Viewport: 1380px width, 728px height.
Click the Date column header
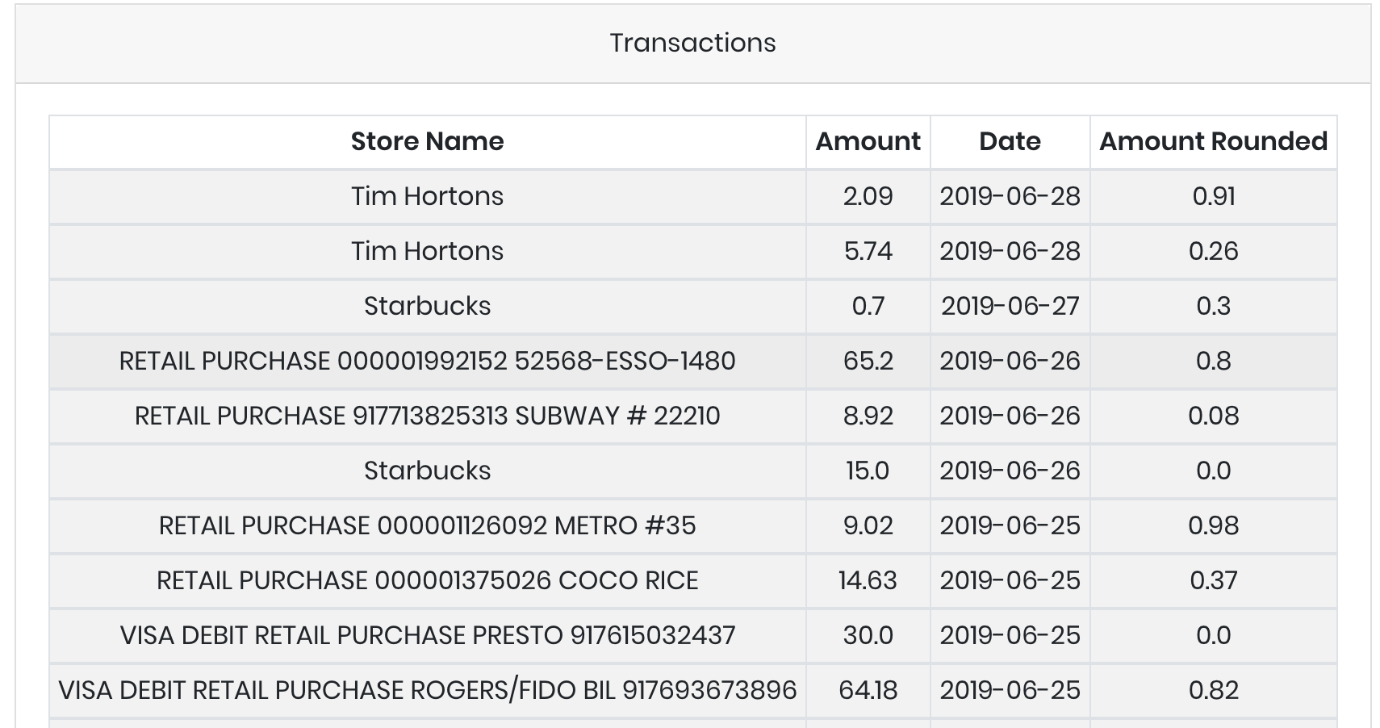pos(1010,141)
